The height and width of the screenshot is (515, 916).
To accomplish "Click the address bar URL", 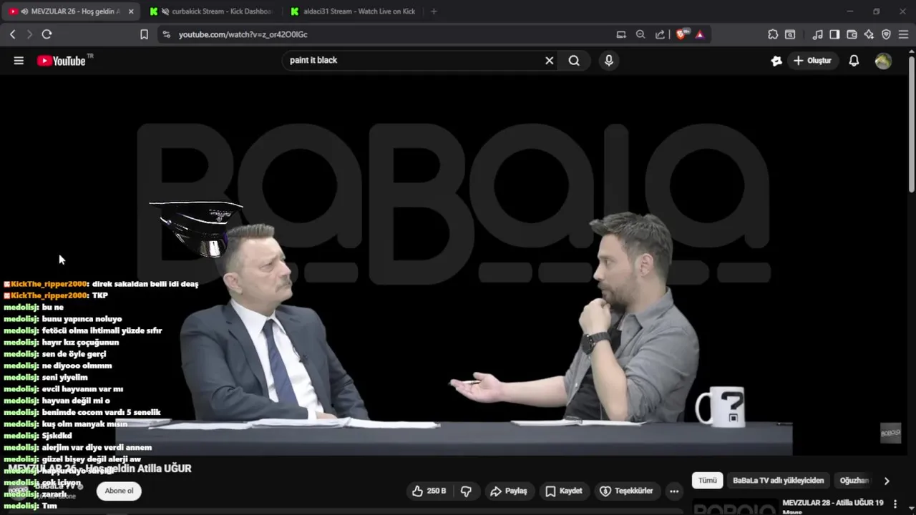I will pos(243,34).
